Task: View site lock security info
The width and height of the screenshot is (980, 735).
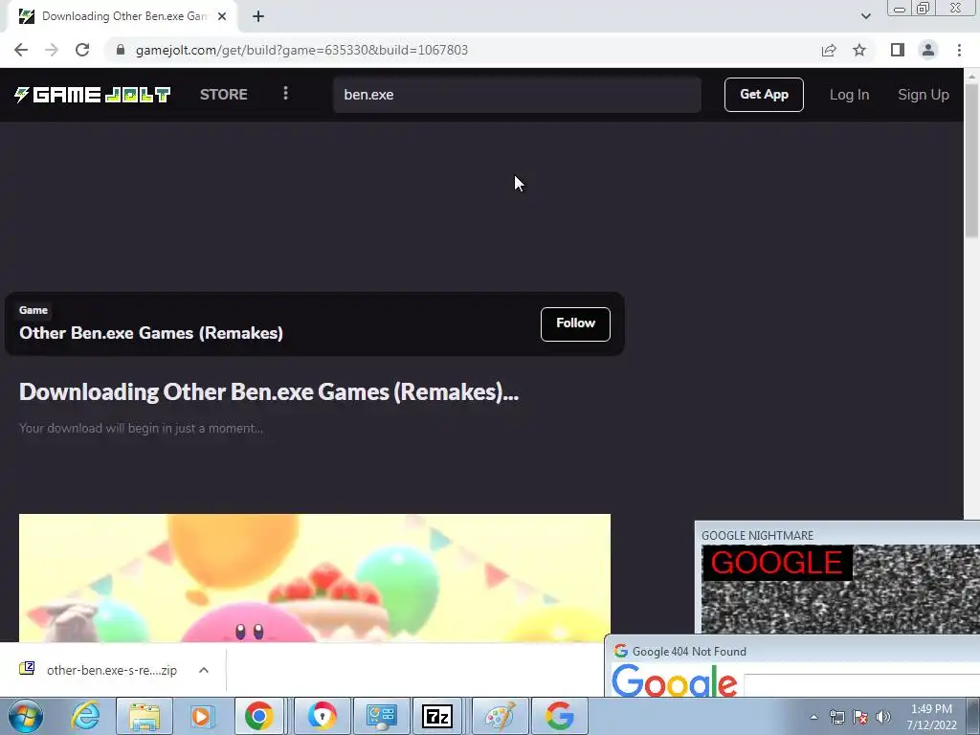Action: tap(121, 50)
